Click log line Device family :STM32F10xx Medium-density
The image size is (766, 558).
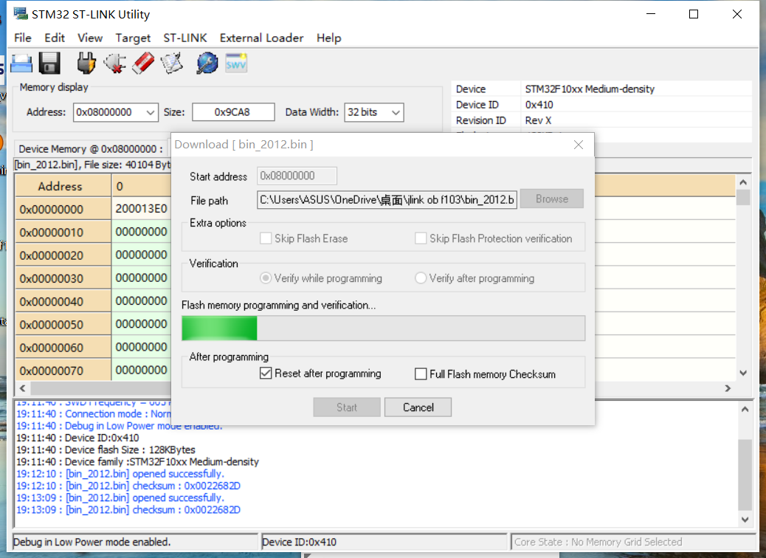click(137, 462)
